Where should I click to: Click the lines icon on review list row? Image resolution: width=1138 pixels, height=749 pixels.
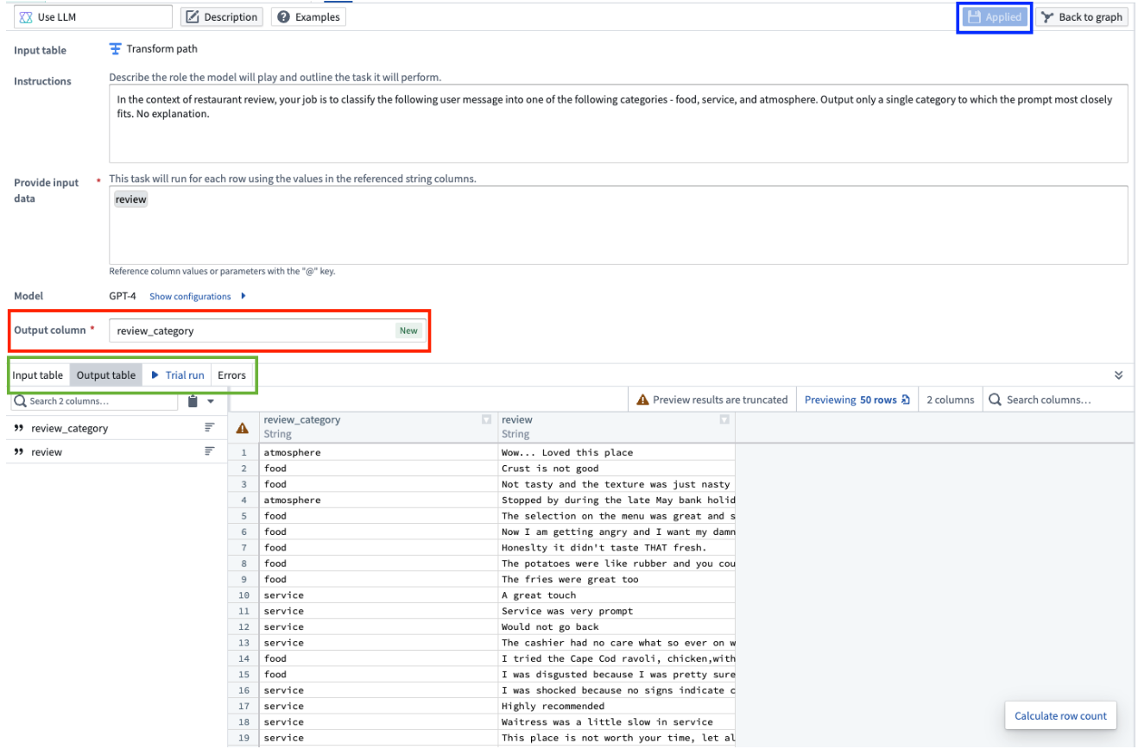(209, 451)
